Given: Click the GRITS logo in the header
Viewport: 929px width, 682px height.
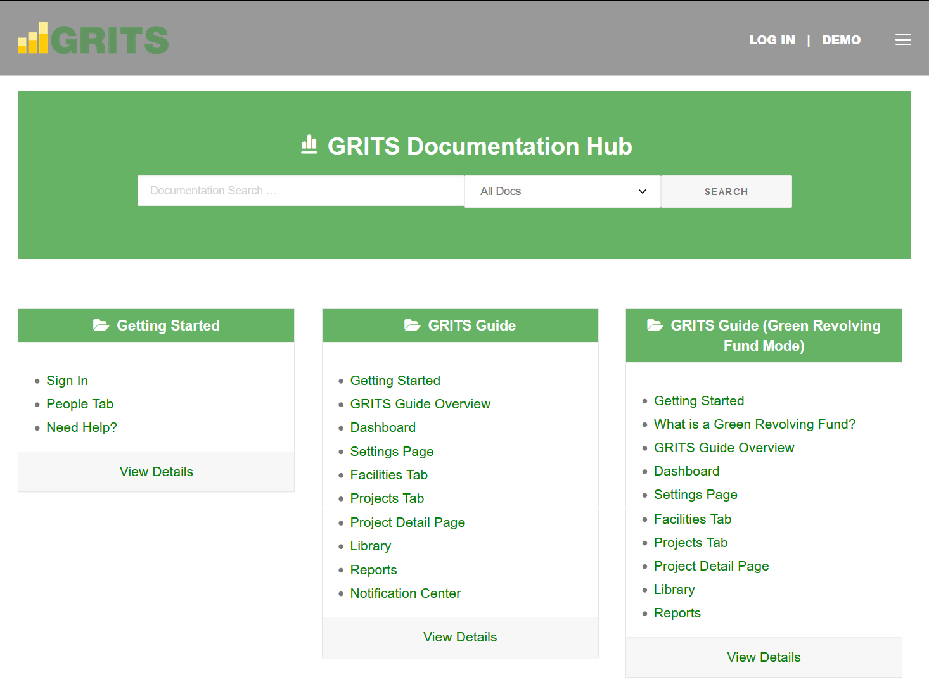Looking at the screenshot, I should tap(93, 39).
